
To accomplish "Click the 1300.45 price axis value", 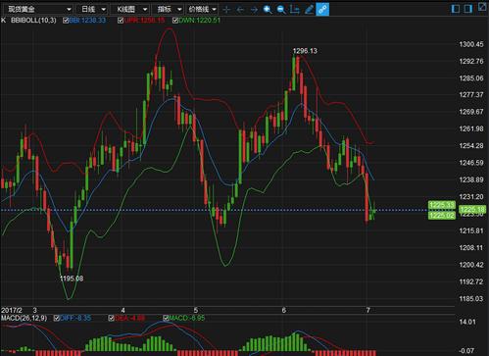I will (x=471, y=44).
